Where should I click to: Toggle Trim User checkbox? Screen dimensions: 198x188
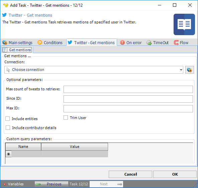[x=66, y=117]
